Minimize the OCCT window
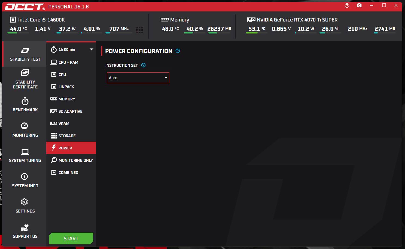Viewport: 405px width, 249px height. click(372, 5)
